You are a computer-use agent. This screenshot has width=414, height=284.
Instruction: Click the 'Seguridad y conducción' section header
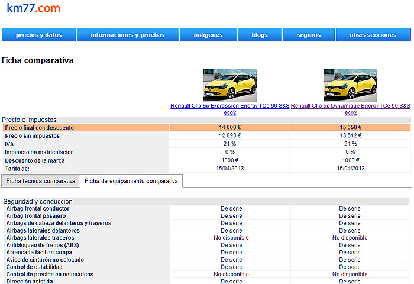point(38,201)
